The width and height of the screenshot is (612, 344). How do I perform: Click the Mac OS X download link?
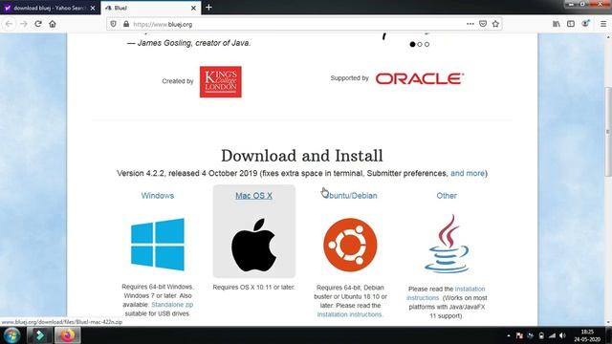point(253,195)
